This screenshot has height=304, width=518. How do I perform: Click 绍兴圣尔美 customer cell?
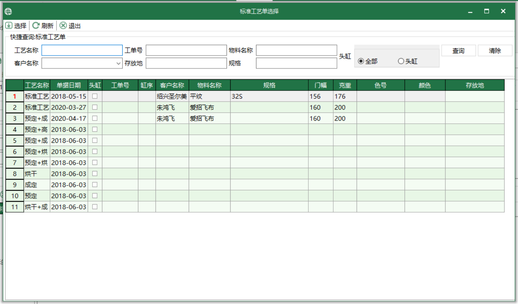pos(172,96)
